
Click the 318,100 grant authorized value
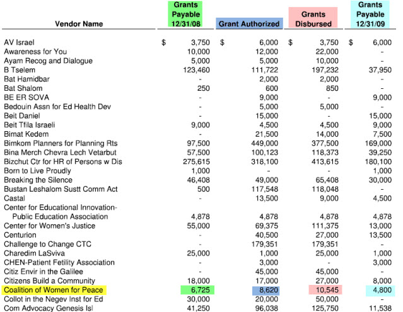(265, 162)
